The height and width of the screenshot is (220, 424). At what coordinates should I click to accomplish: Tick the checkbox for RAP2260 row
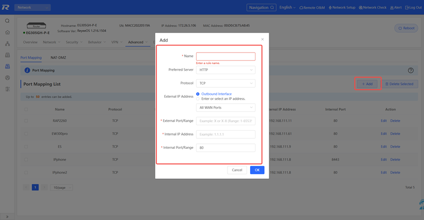[26, 121]
